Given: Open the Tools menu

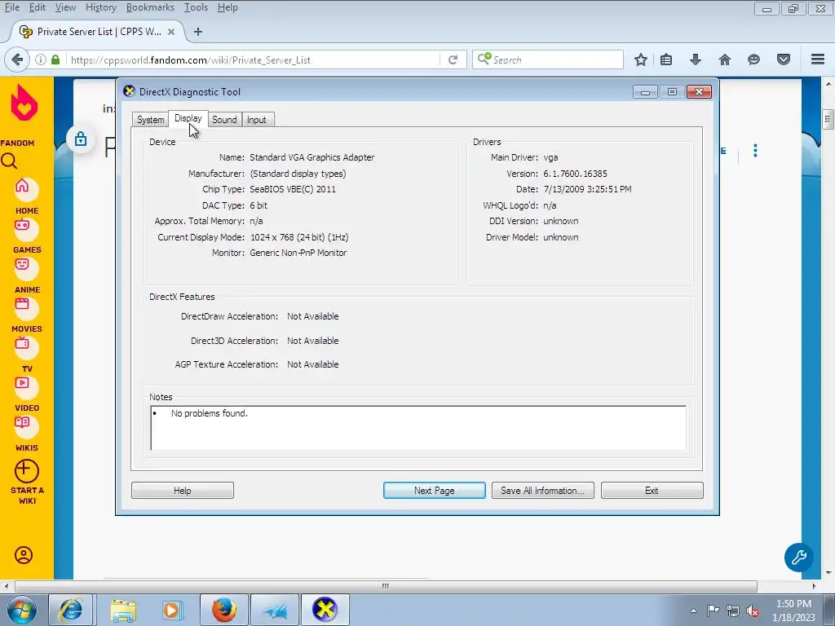Looking at the screenshot, I should [196, 7].
